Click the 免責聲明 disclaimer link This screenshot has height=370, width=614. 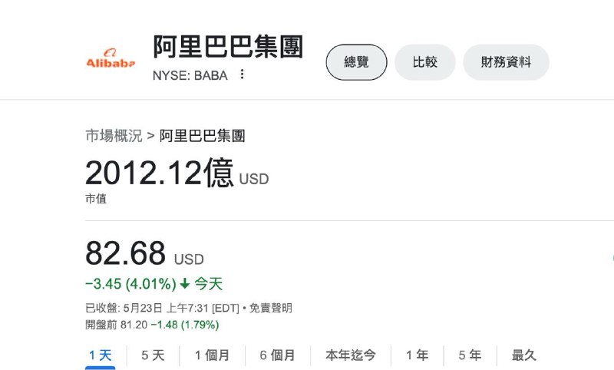271,308
